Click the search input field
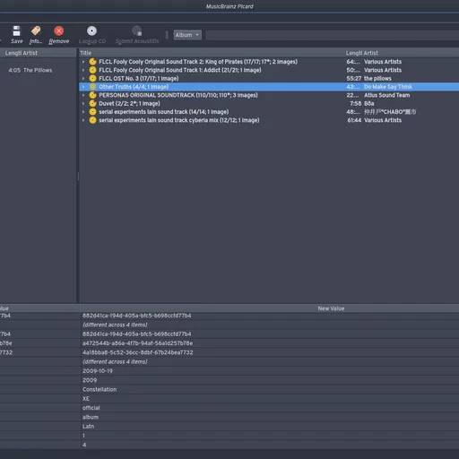459x459 pixels. 332,35
